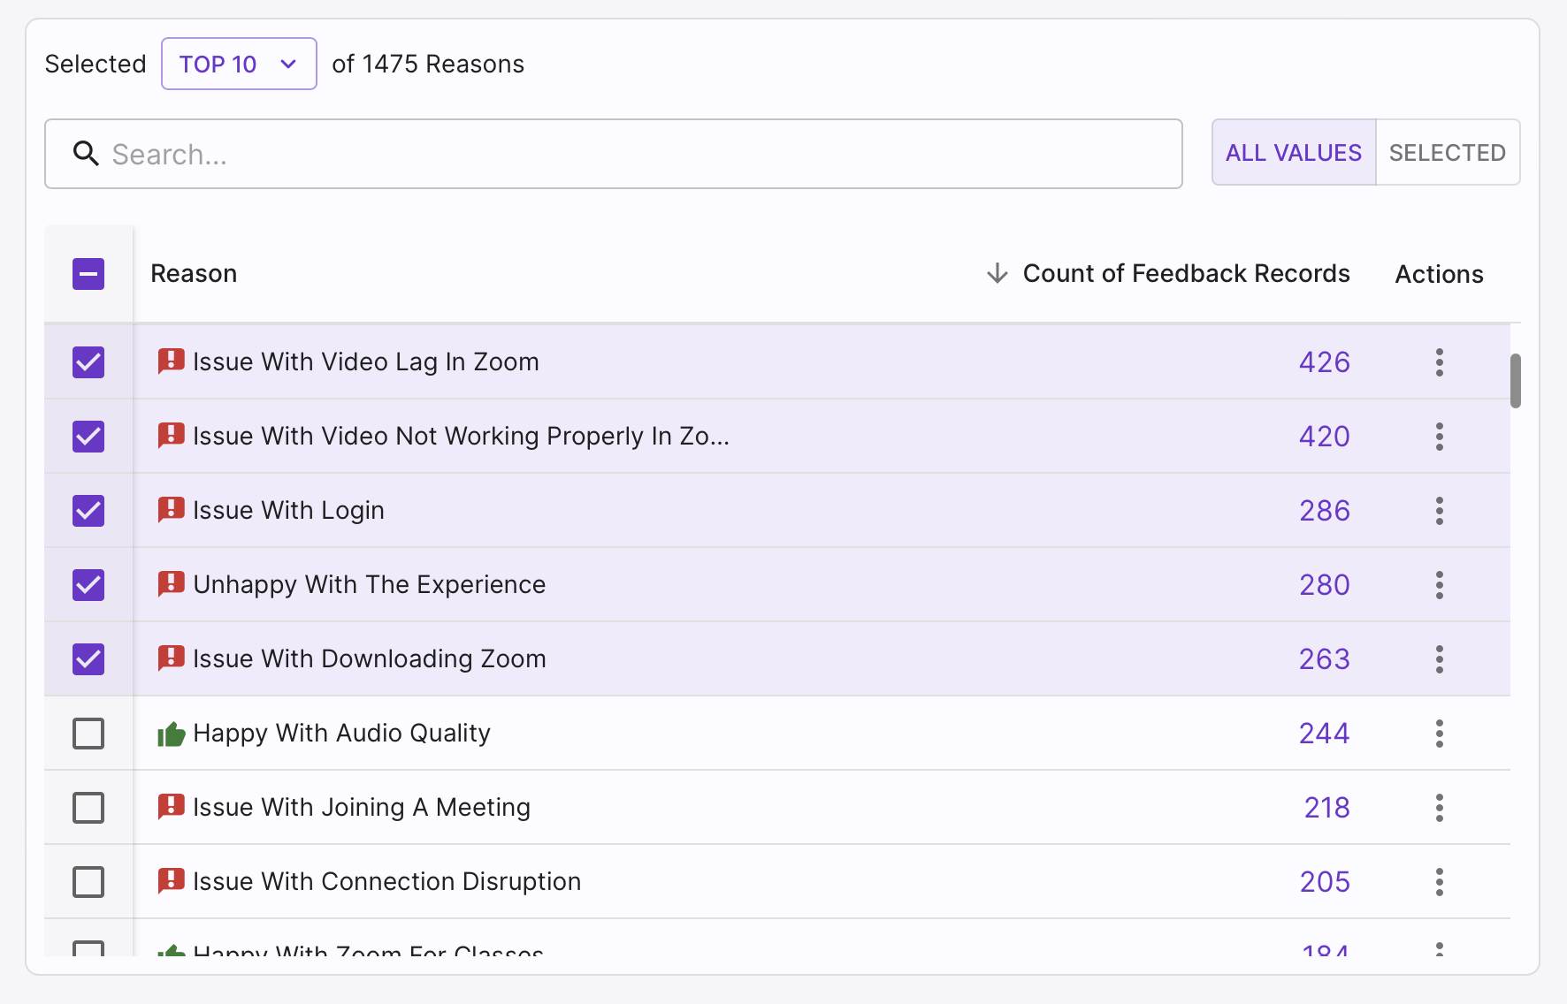Uncheck Issue With Video Lag In Zoom
This screenshot has width=1567, height=1004.
tap(88, 362)
